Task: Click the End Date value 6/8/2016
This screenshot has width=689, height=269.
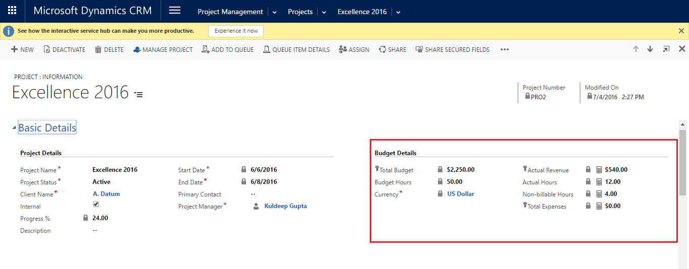Action: (264, 182)
